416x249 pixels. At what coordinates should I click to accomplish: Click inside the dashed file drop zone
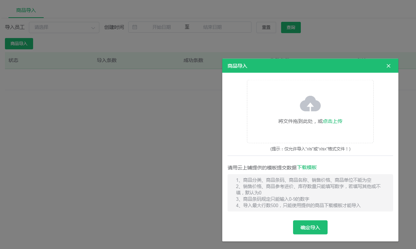point(310,134)
